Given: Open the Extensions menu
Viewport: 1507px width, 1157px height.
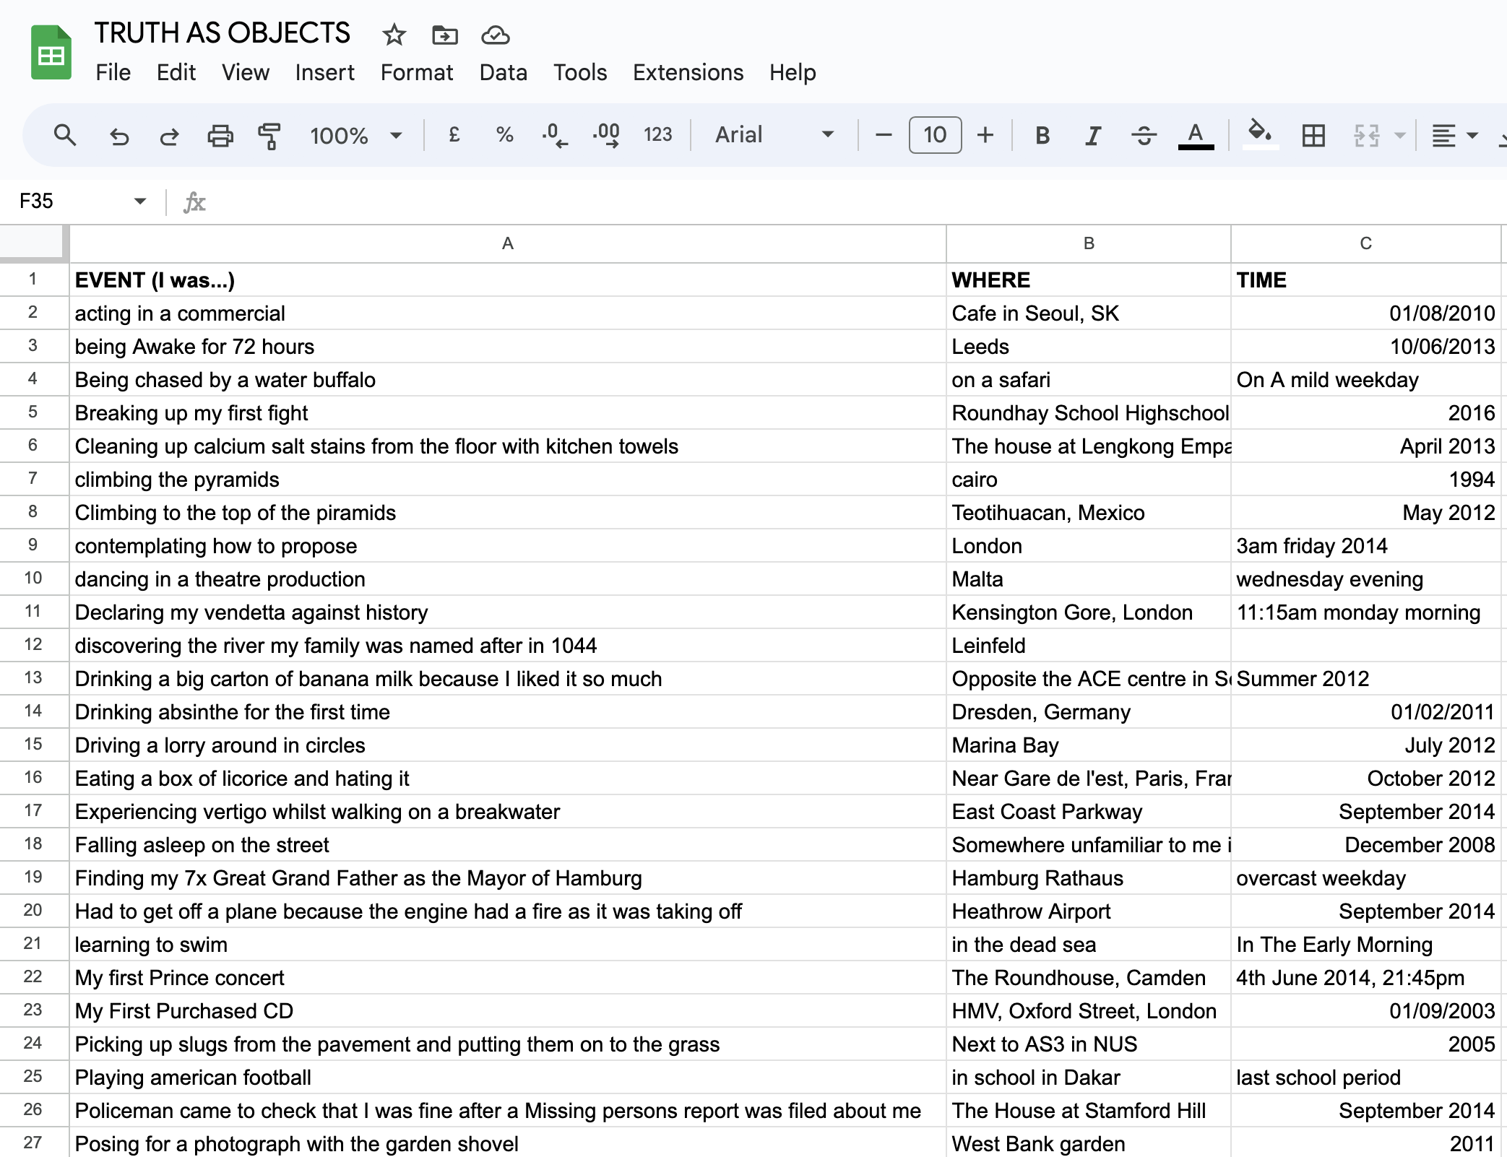Looking at the screenshot, I should pyautogui.click(x=687, y=72).
